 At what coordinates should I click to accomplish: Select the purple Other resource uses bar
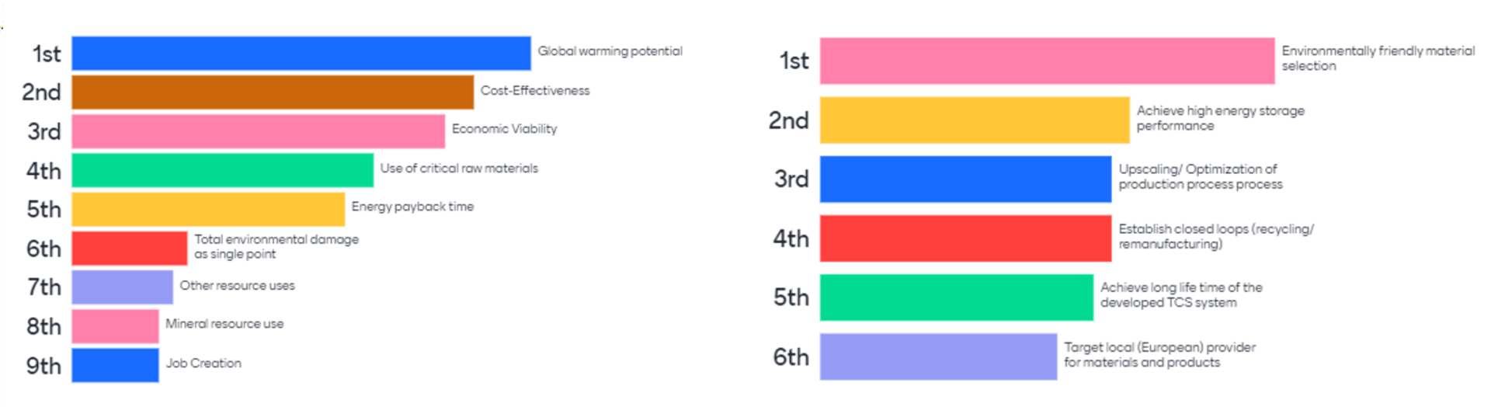pos(122,287)
